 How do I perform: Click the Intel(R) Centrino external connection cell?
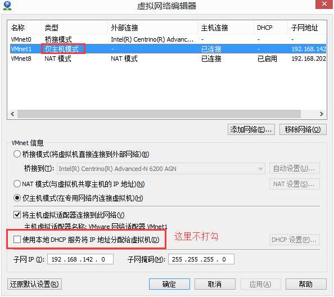tap(152, 39)
